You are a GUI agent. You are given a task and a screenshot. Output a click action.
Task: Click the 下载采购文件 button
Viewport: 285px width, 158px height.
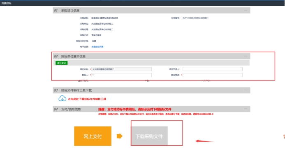pyautogui.click(x=149, y=136)
